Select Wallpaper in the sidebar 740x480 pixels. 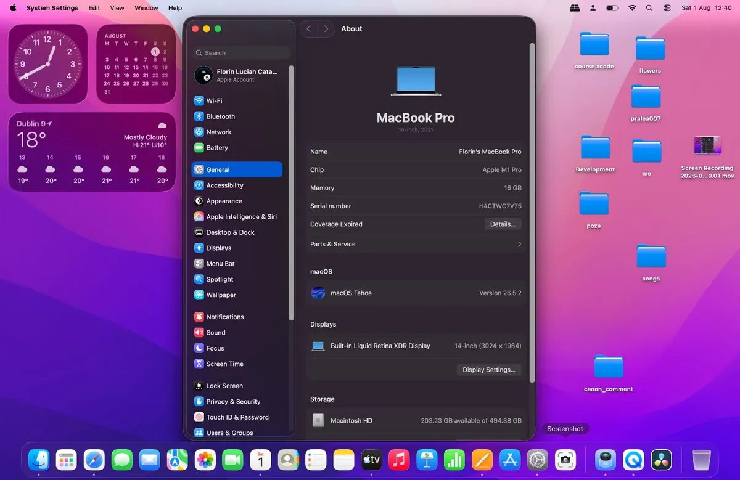click(237, 295)
